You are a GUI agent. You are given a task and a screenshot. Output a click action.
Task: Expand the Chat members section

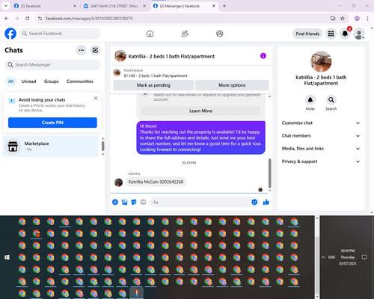click(x=321, y=136)
